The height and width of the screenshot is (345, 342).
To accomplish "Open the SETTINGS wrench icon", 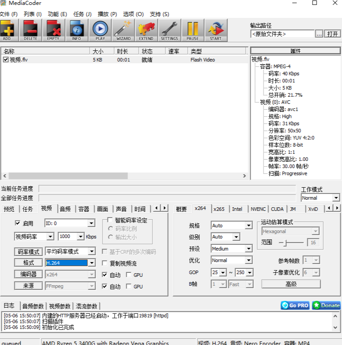I will click(x=169, y=30).
